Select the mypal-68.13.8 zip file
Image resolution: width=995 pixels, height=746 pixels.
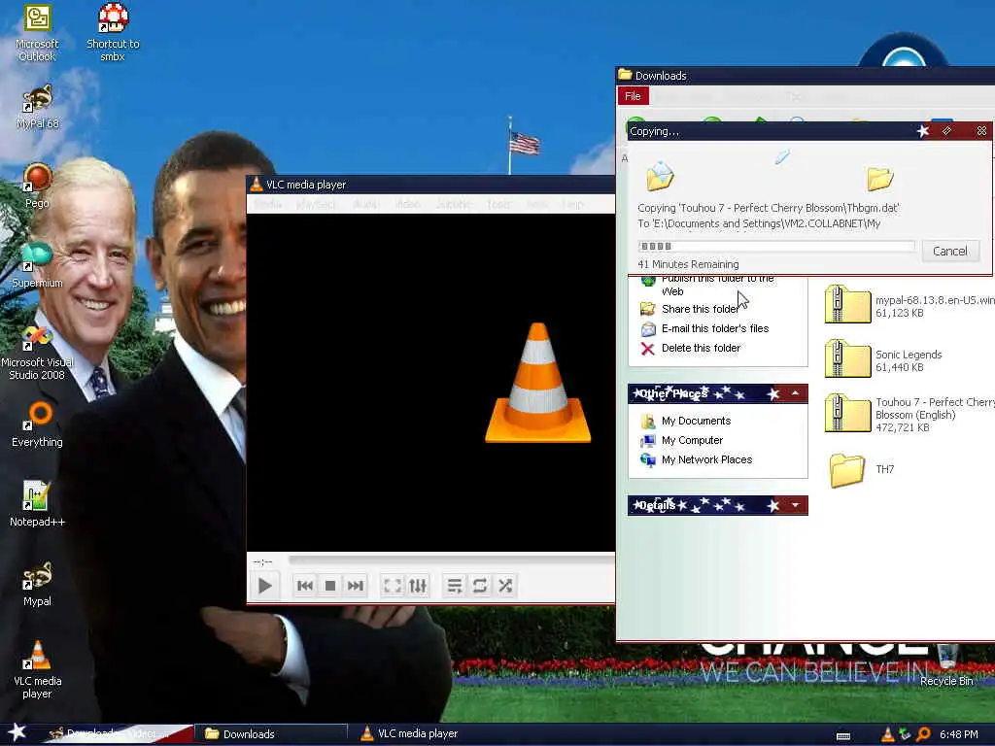tap(909, 305)
